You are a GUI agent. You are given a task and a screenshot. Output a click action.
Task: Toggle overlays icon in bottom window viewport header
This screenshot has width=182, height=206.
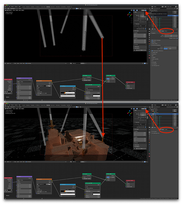click(137, 109)
